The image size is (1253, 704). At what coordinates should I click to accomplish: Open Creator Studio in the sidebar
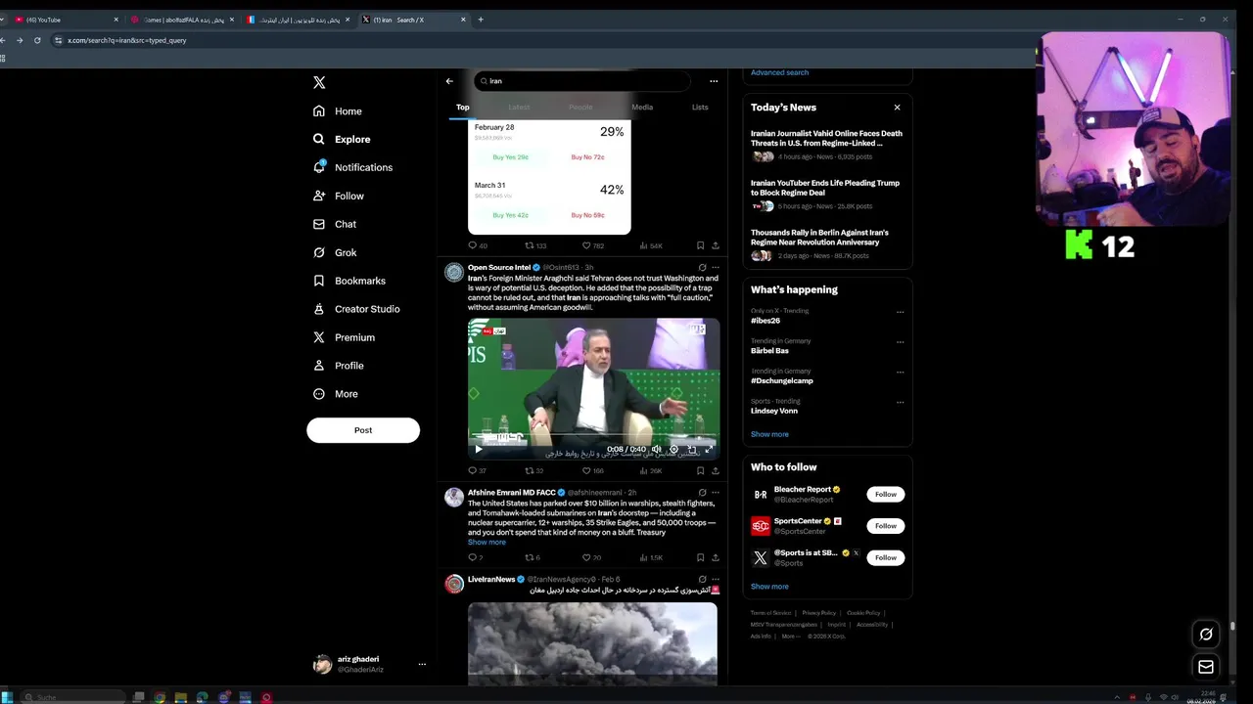click(x=355, y=309)
